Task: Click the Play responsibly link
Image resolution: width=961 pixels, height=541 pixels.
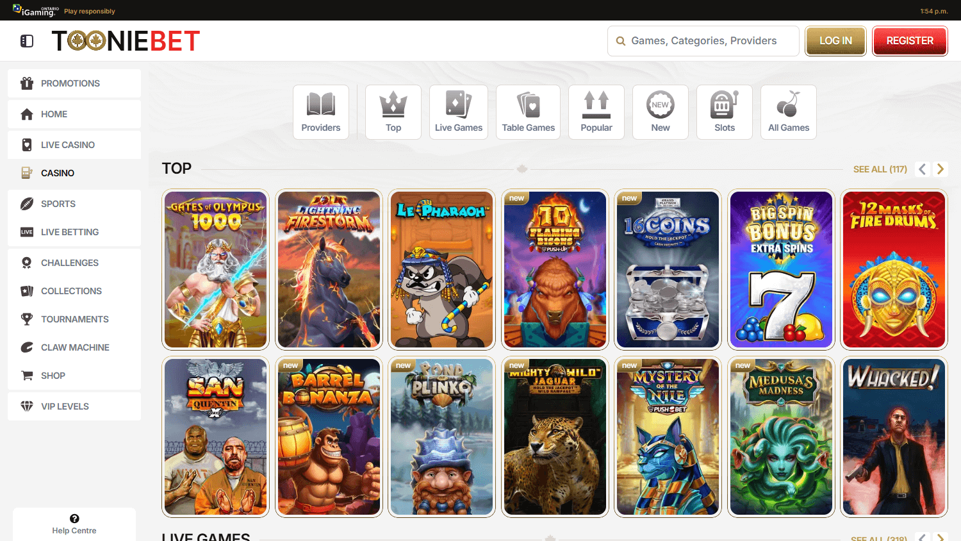Action: 90,12
